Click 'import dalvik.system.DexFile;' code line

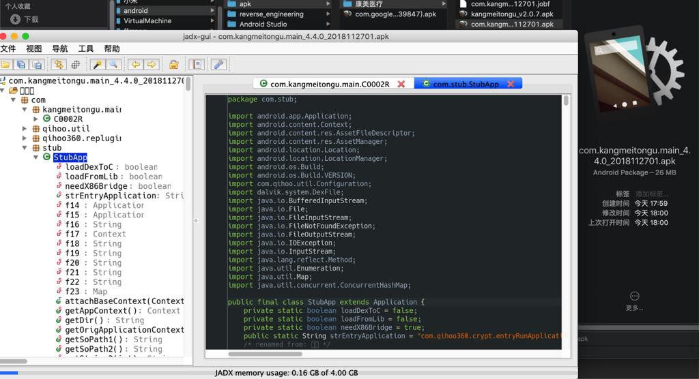[285, 192]
